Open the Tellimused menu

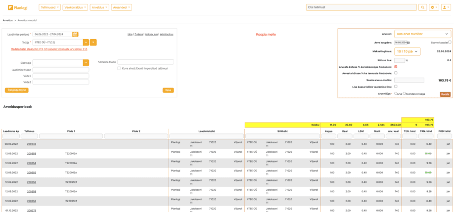49,7
